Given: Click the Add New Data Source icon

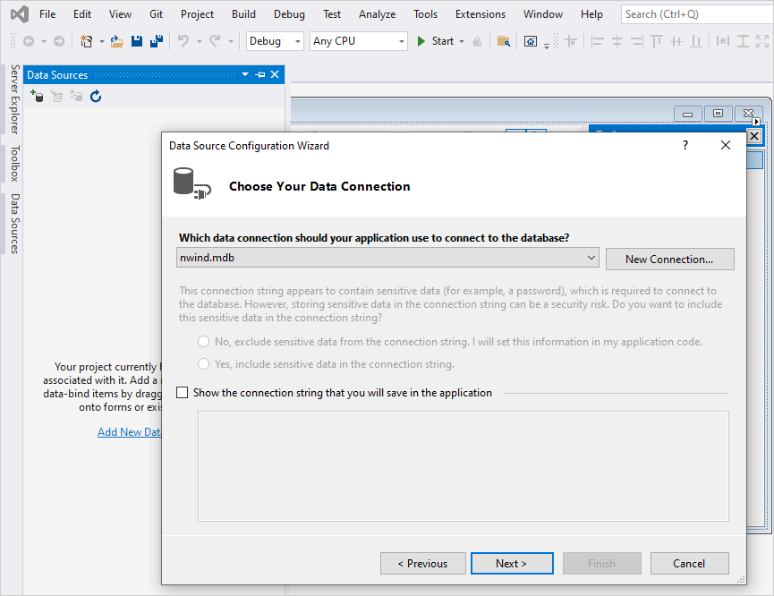Looking at the screenshot, I should tap(37, 96).
